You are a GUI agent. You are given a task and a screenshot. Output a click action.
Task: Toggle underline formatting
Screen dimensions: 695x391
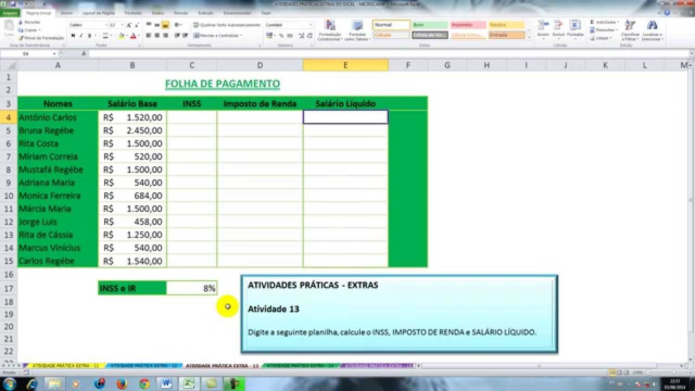tap(89, 35)
